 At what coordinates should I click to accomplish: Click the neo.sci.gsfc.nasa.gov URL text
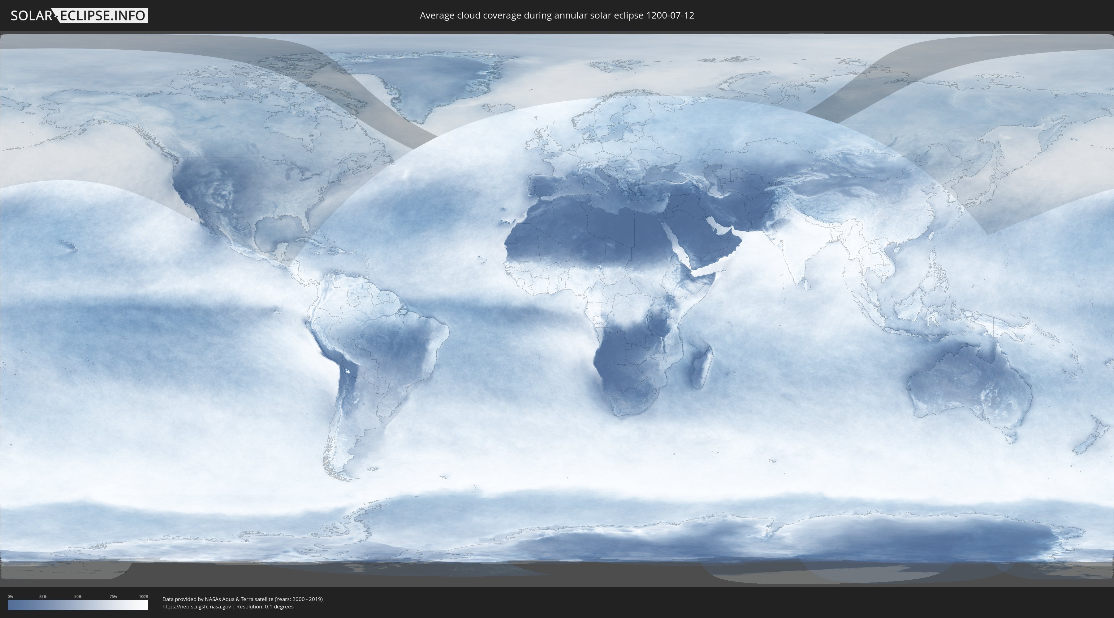coord(197,607)
